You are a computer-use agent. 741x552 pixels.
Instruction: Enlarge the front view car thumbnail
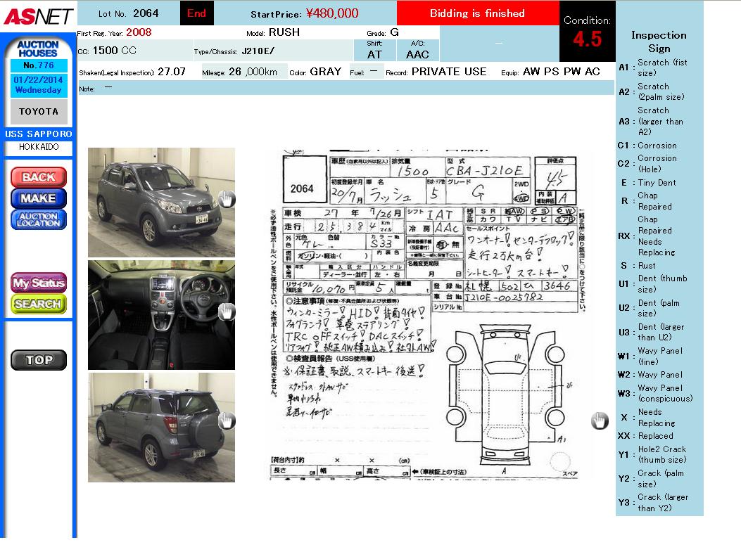(x=161, y=202)
